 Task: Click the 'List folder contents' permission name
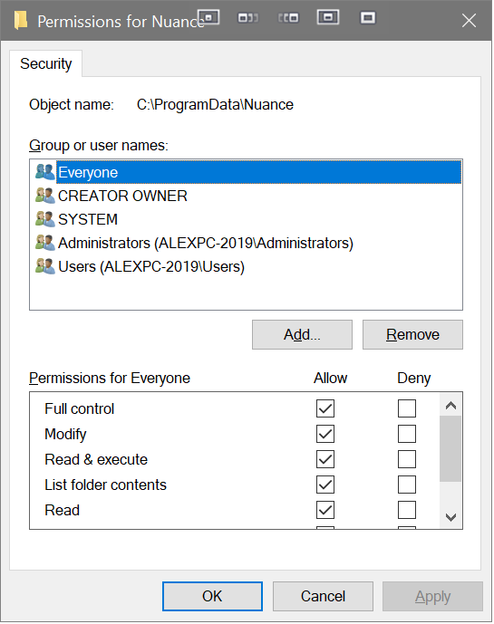click(x=105, y=485)
